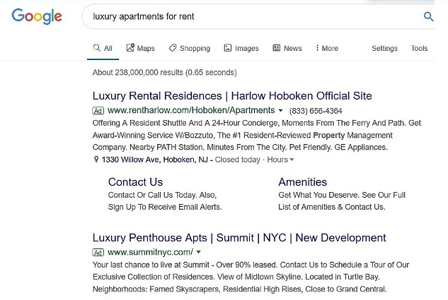The image size is (448, 300).
Task: Open dropdown arrow next to rentharlow.com URL
Action: tap(281, 111)
